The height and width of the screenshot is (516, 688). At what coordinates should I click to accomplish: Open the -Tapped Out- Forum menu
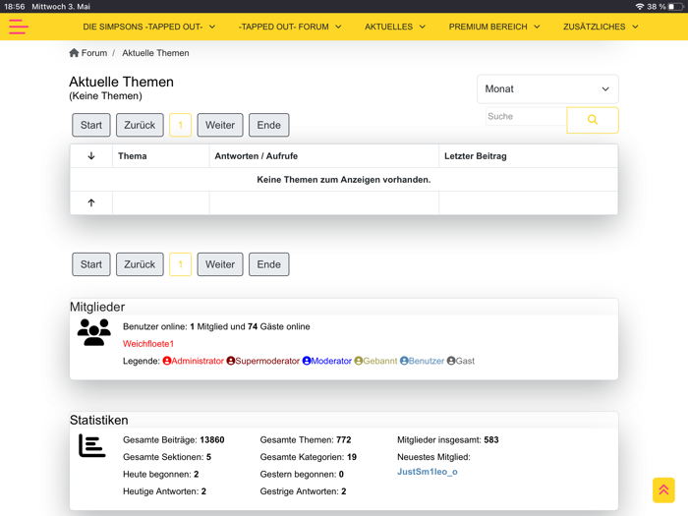click(290, 28)
